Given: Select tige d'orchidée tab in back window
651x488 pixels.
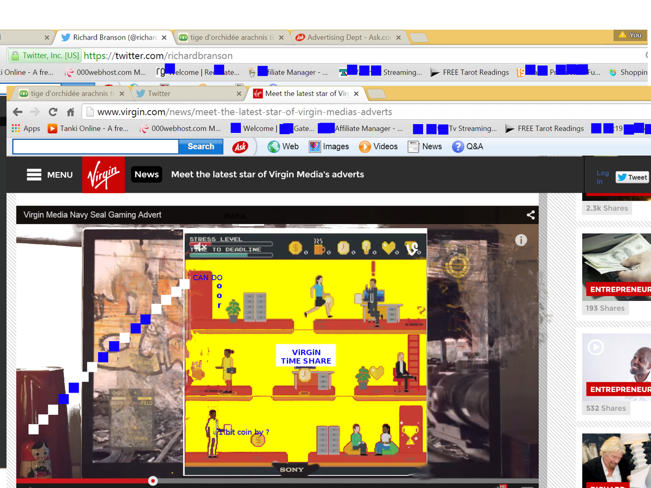Looking at the screenshot, I should pyautogui.click(x=231, y=37).
